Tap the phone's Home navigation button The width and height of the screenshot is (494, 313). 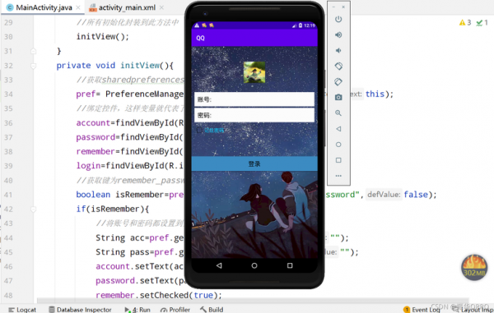(x=254, y=265)
